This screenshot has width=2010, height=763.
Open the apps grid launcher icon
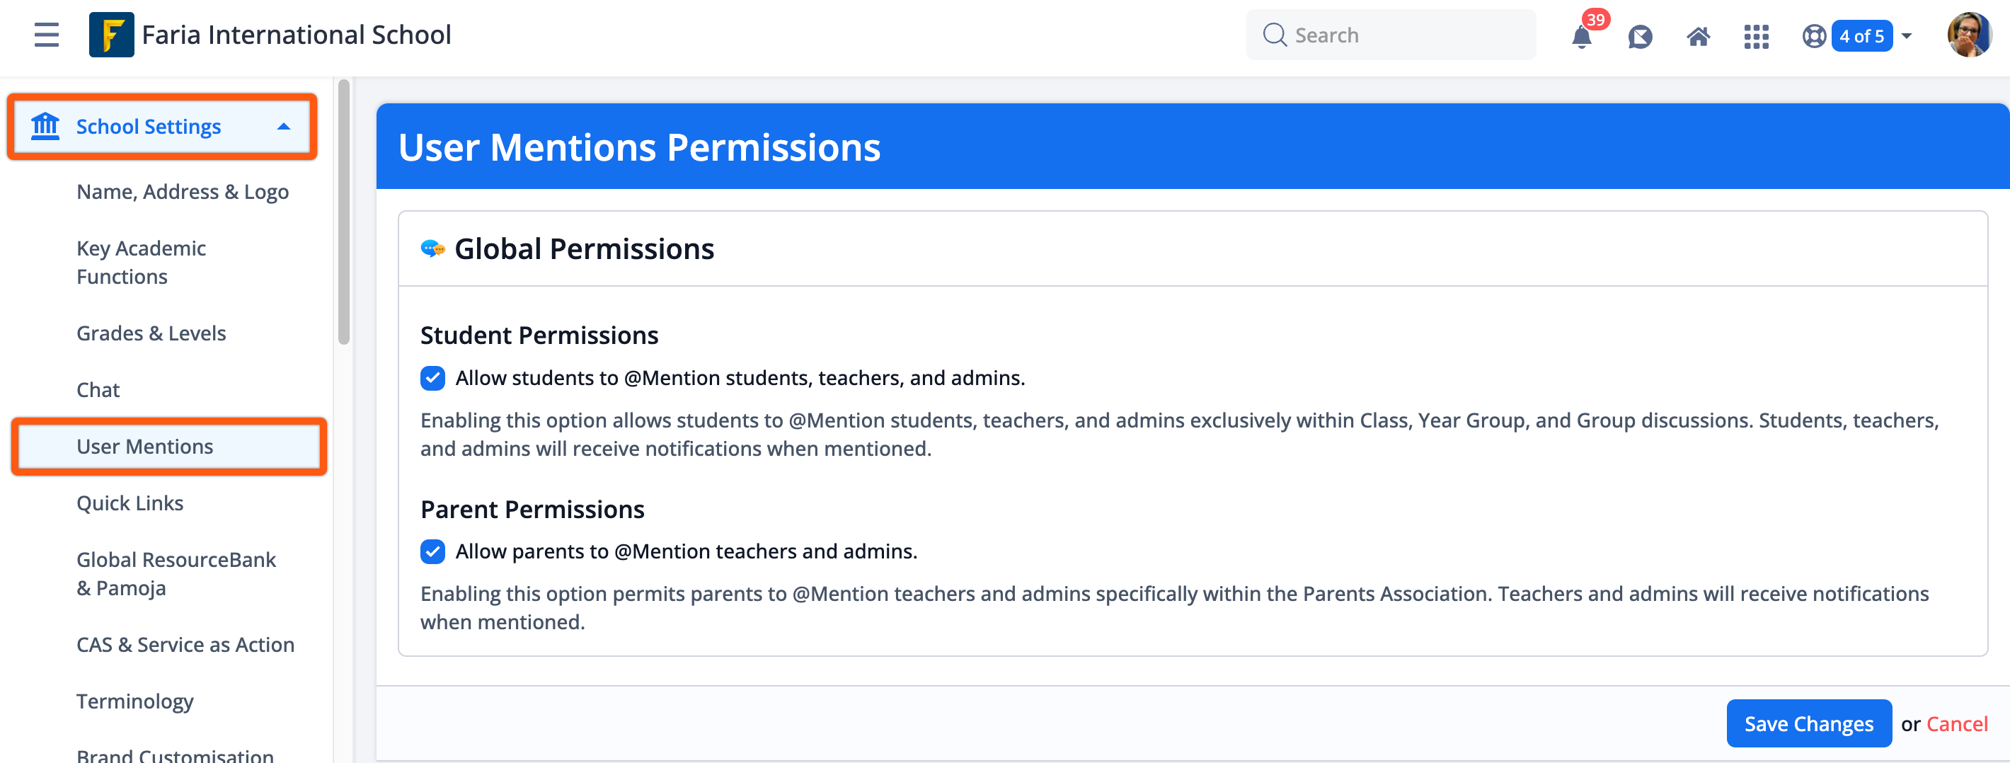1756,37
